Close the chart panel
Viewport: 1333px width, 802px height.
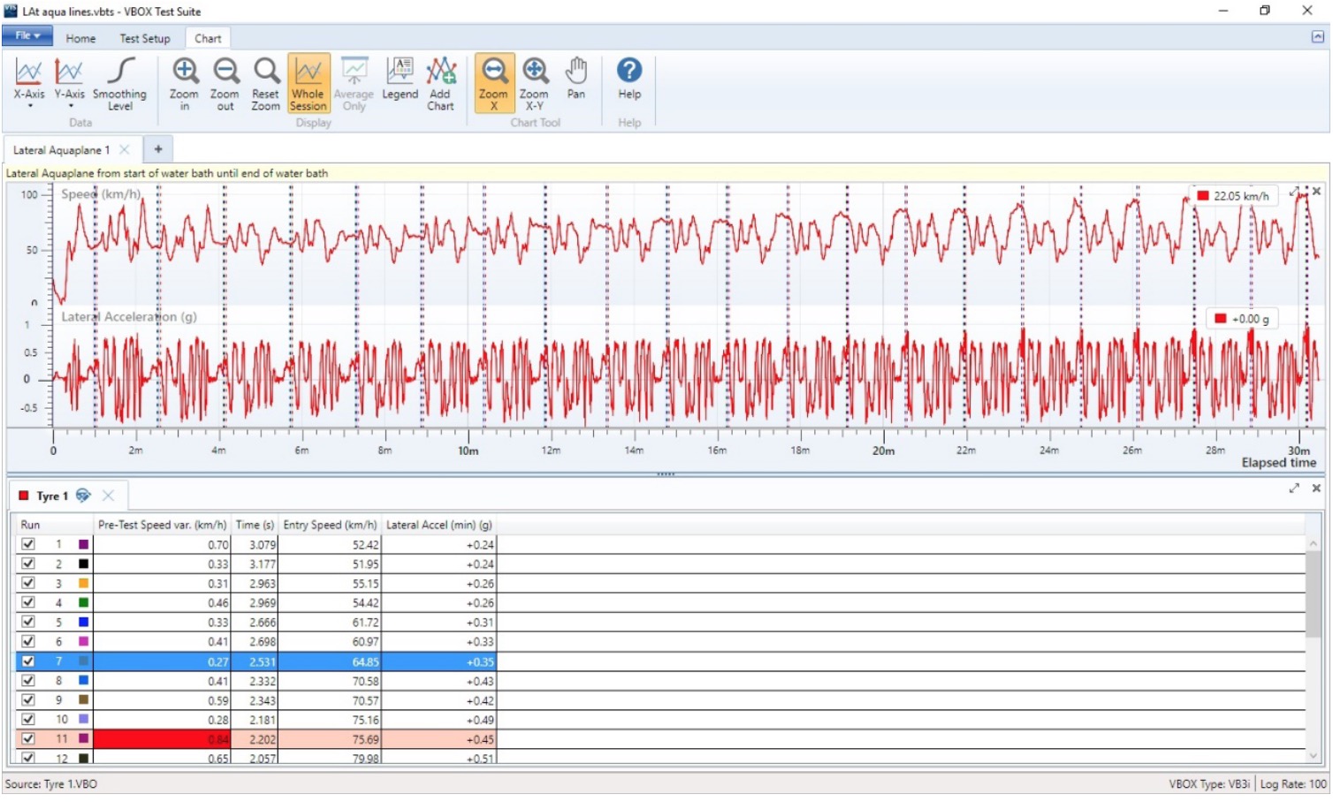1316,191
